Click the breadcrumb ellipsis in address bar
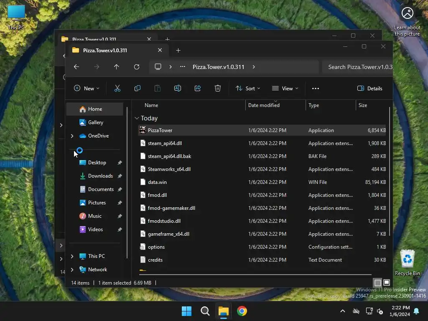428x321 pixels. (x=183, y=66)
